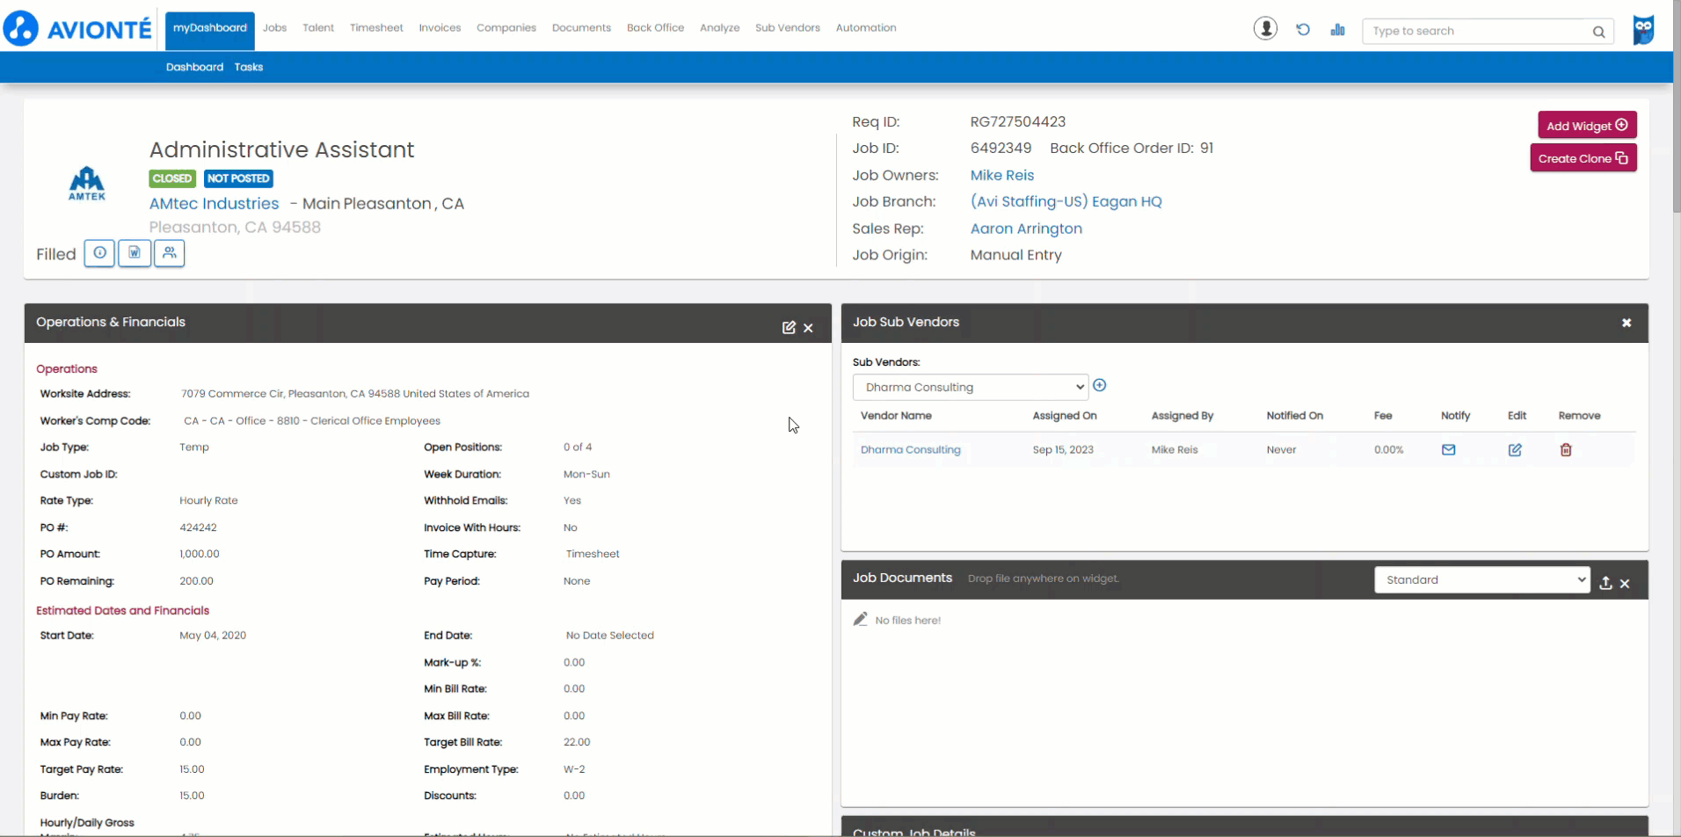Open the Jobs menu
The width and height of the screenshot is (1681, 837).
pyautogui.click(x=274, y=28)
